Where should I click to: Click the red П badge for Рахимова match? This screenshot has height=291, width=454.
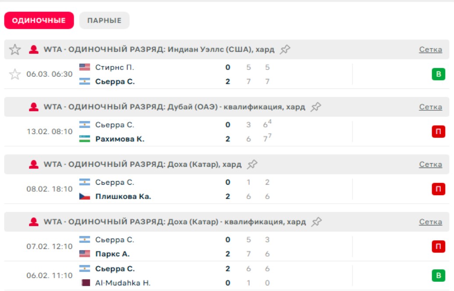[x=438, y=132]
